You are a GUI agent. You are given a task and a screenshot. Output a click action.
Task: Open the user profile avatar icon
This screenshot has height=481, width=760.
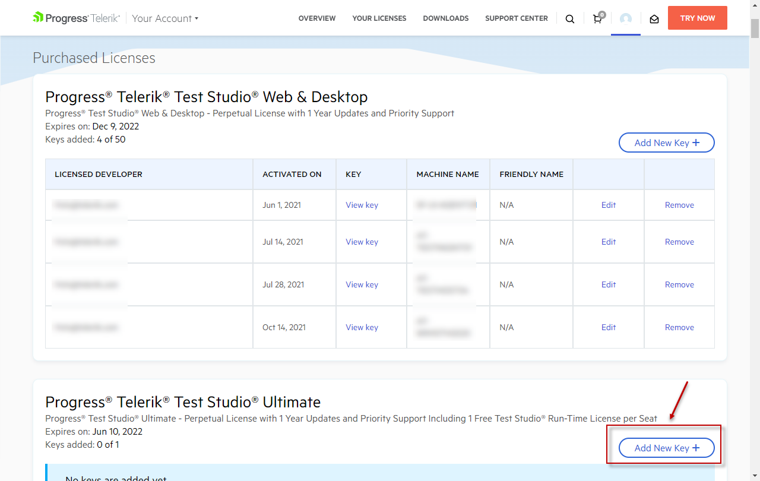pyautogui.click(x=626, y=18)
